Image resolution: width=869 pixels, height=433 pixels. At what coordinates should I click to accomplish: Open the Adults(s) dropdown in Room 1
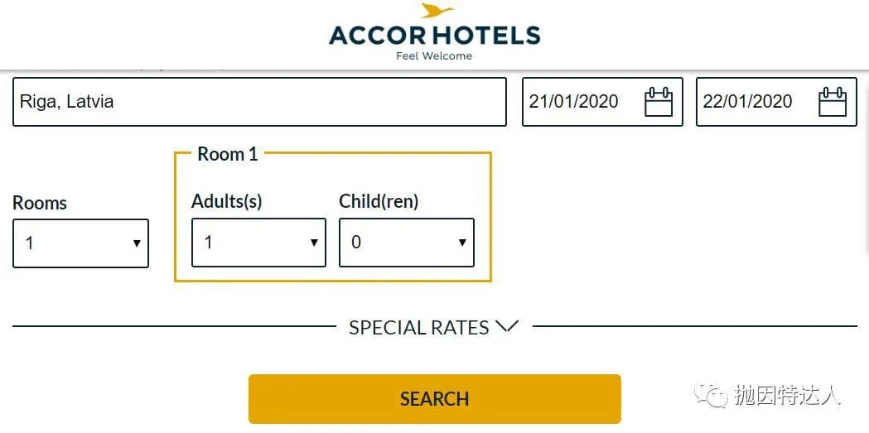[258, 243]
